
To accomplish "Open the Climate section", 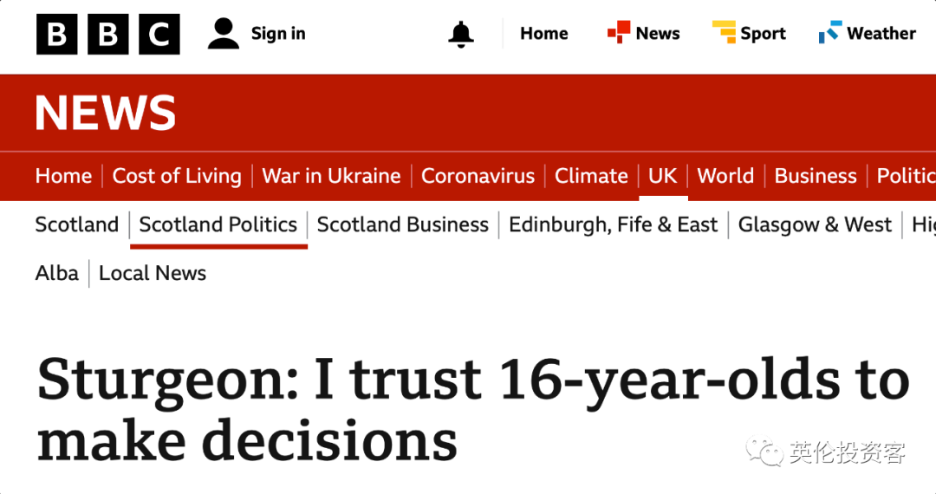I will click(x=591, y=176).
